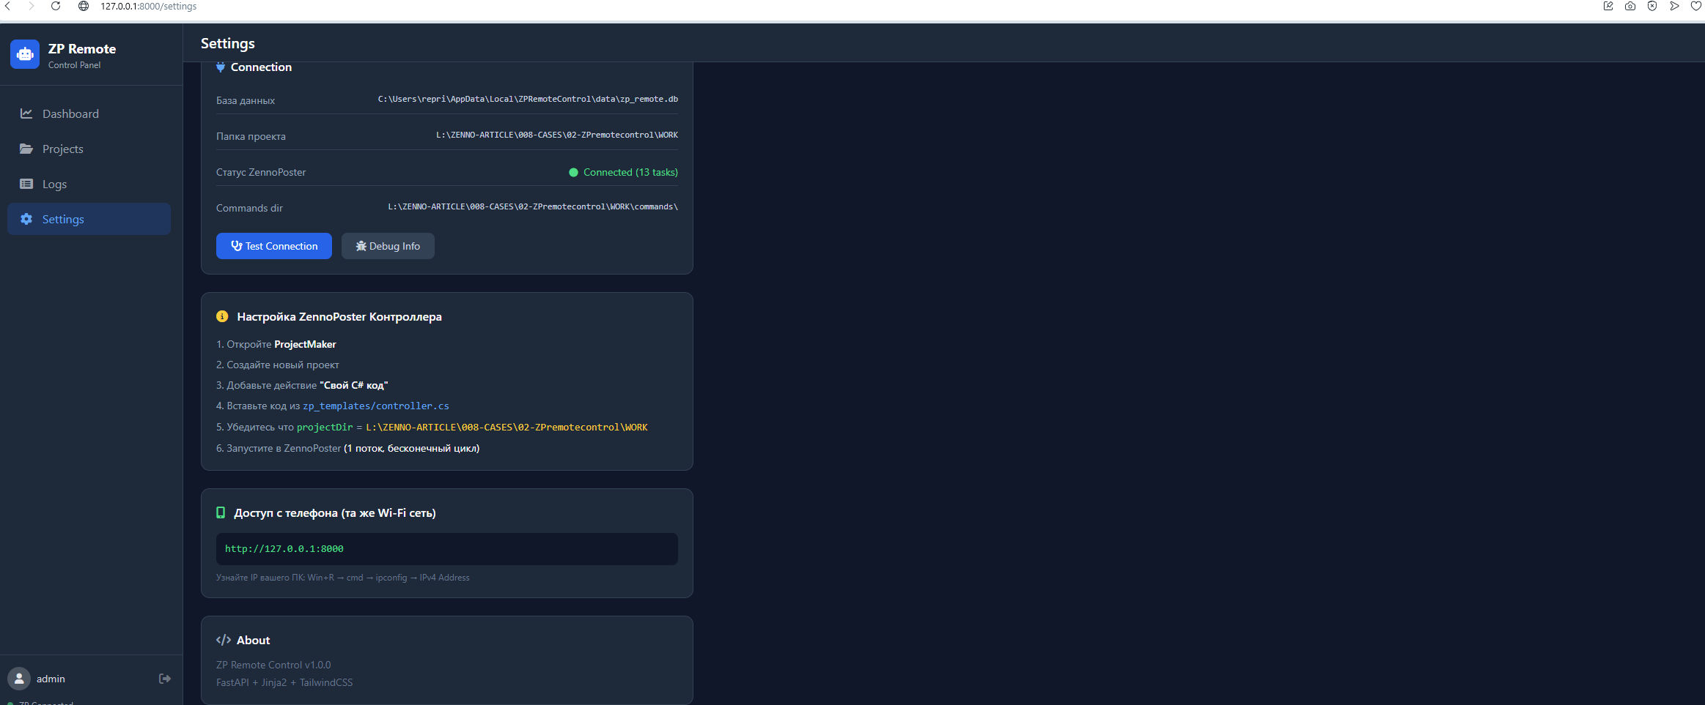Screen dimensions: 1705x705
Task: Click the globe site info icon
Action: 84,6
